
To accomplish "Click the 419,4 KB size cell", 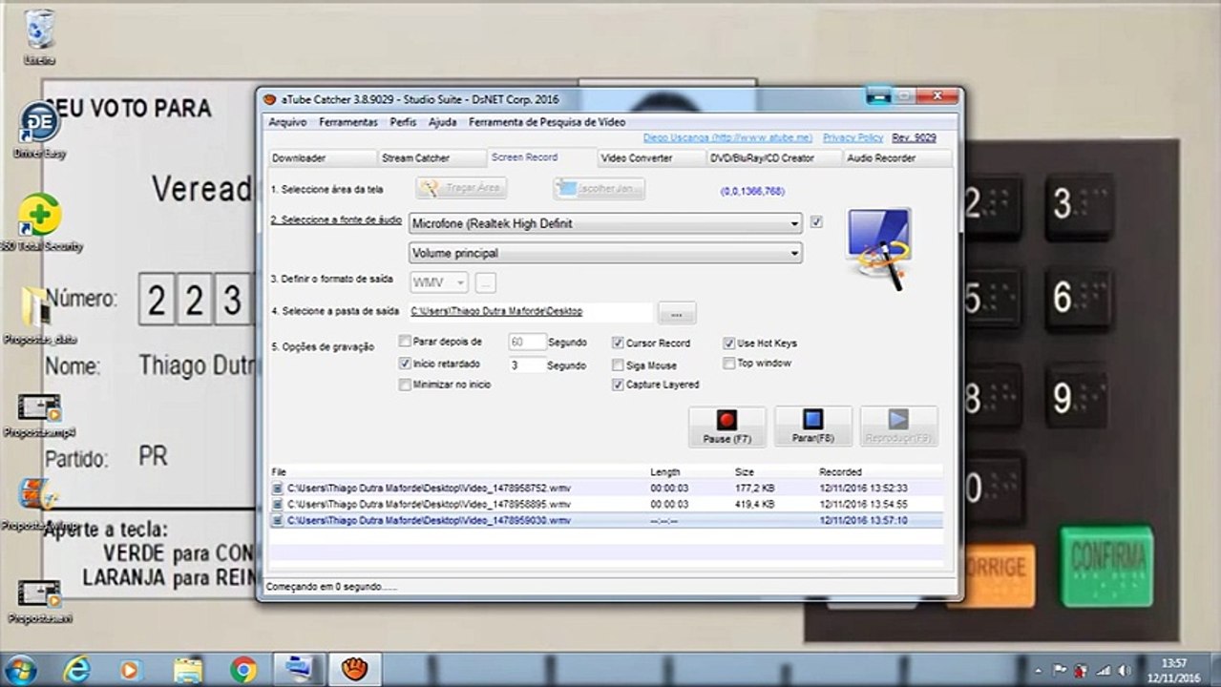I will click(x=754, y=504).
